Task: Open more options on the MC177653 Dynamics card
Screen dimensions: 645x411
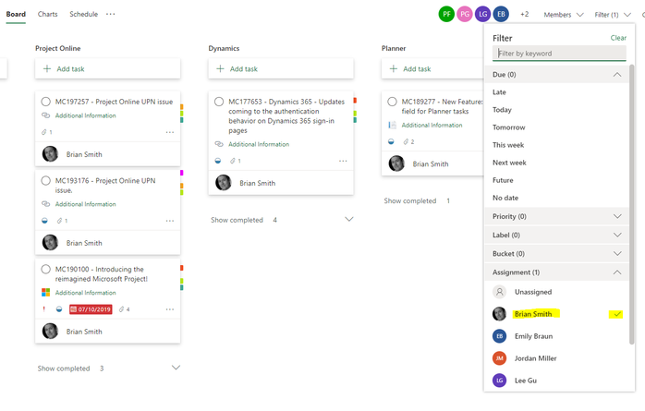Action: click(x=343, y=161)
